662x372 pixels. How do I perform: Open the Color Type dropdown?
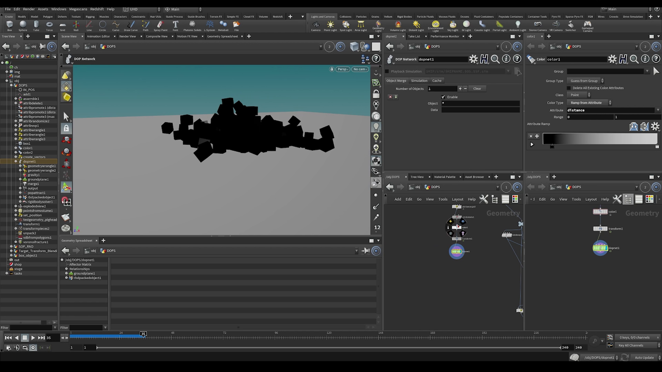point(589,103)
